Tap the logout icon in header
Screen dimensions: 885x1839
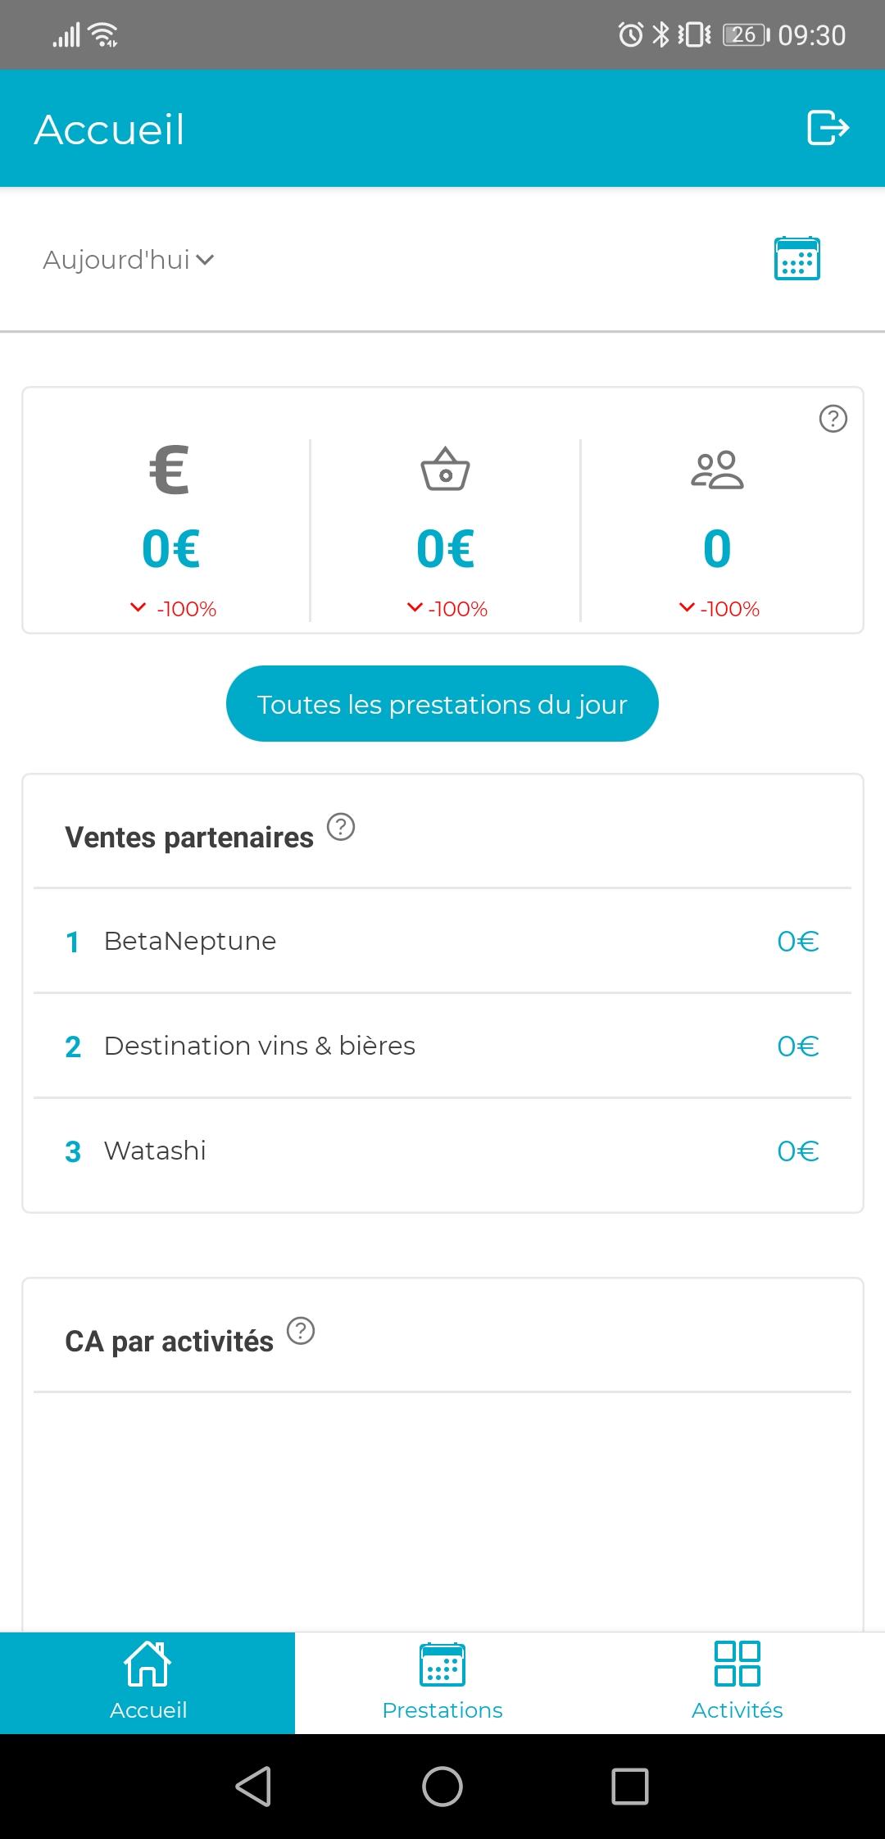pos(828,129)
